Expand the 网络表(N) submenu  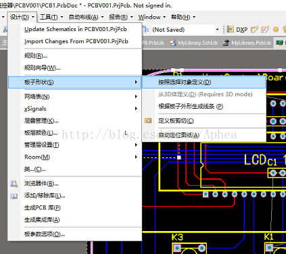(x=75, y=97)
